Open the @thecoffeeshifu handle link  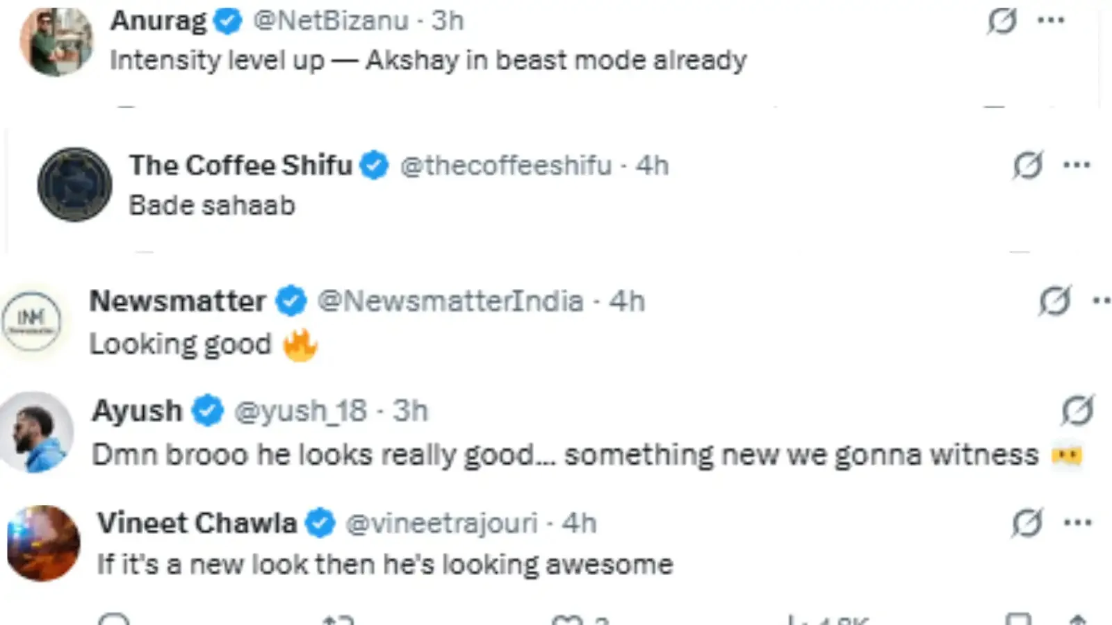click(505, 166)
